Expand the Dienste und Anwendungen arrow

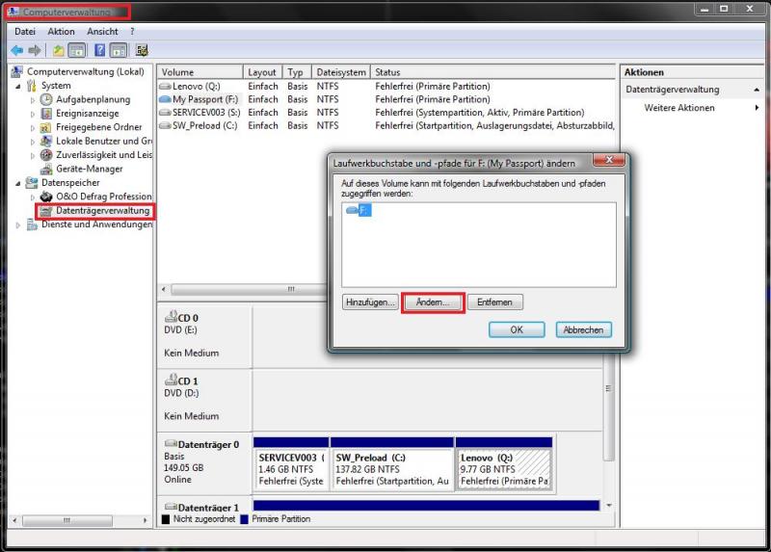coord(18,224)
